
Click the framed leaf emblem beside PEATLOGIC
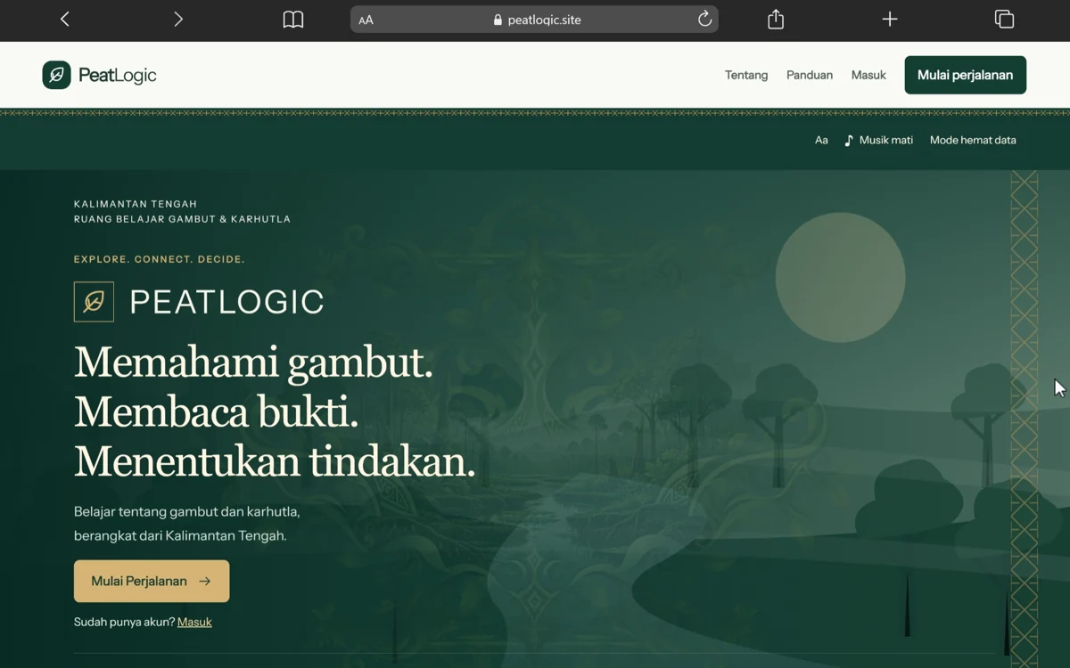click(x=94, y=301)
